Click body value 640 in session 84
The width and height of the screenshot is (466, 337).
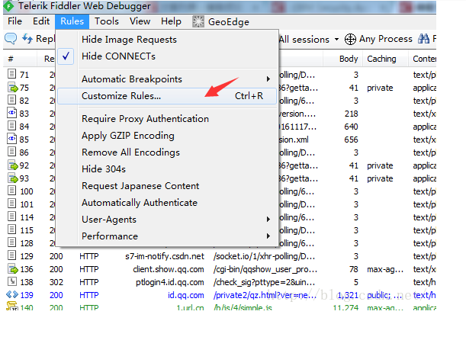point(351,127)
